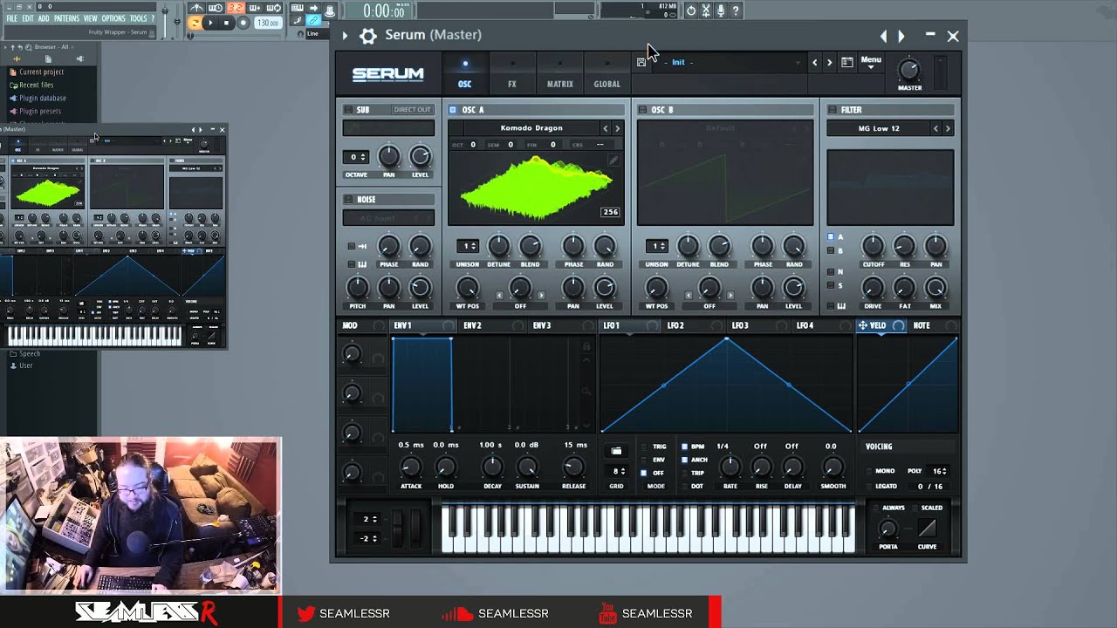Click the filter CUTOFF knob
Viewport: 1117px width, 628px height.
pos(873,246)
